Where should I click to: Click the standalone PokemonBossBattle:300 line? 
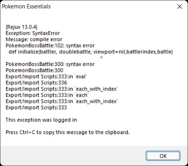[35, 70]
